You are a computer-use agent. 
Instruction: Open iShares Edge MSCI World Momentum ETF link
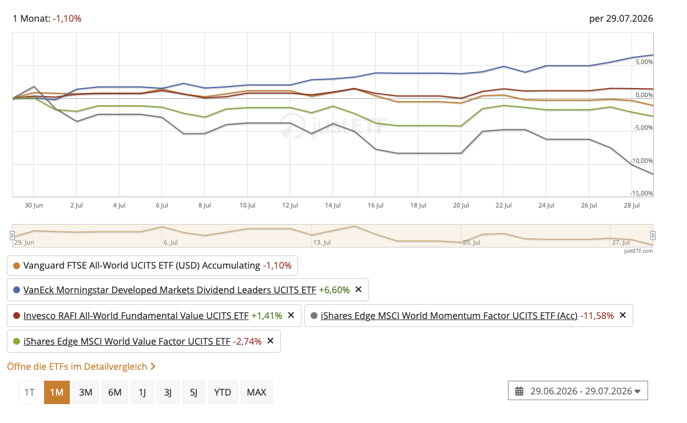[449, 315]
